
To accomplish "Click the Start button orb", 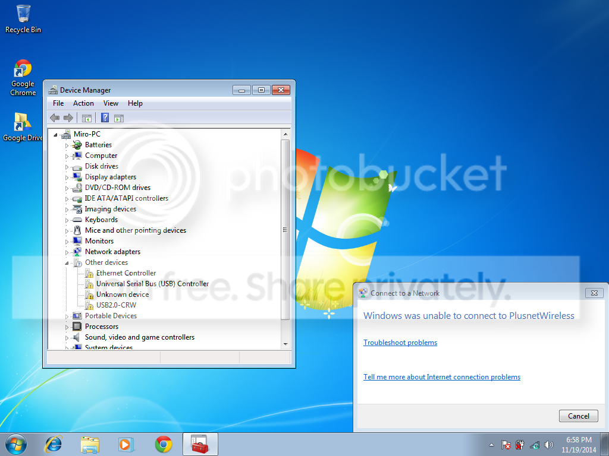I will (16, 444).
